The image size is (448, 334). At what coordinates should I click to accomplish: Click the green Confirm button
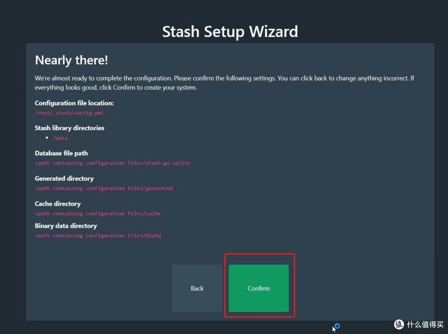258,288
